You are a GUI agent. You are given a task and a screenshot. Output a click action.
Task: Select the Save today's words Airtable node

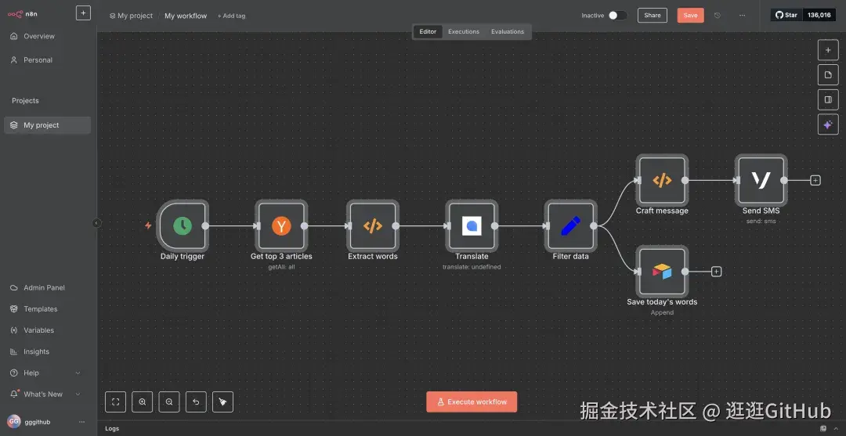(662, 272)
